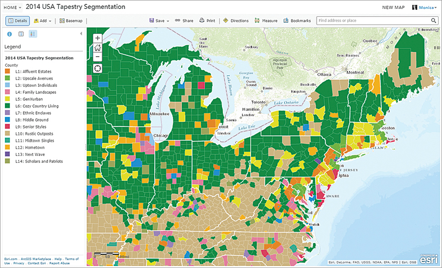Click the Print printer icon

202,21
